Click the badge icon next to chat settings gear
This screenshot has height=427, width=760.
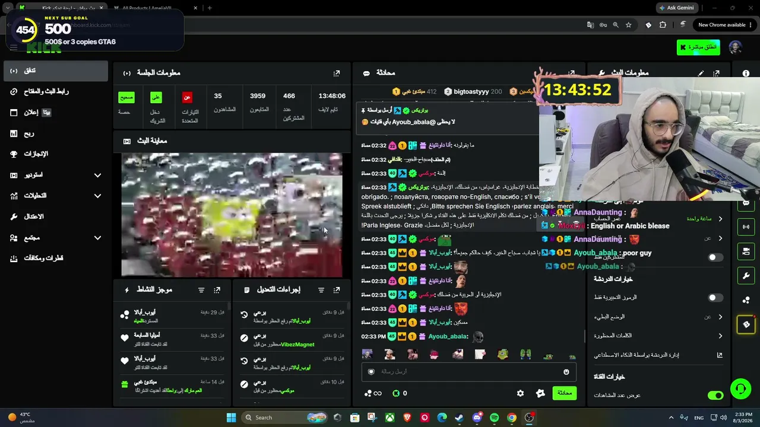tap(540, 393)
